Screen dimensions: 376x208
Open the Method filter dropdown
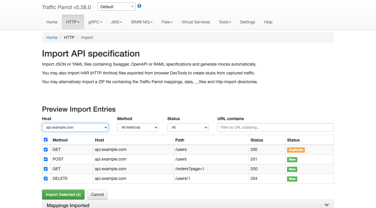138,127
